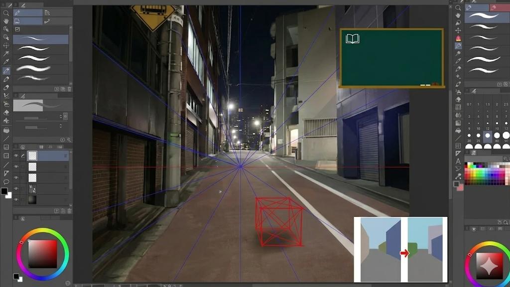Choose the Text tool in right toolbar
Viewport: 510px width, 287px height.
(x=458, y=161)
